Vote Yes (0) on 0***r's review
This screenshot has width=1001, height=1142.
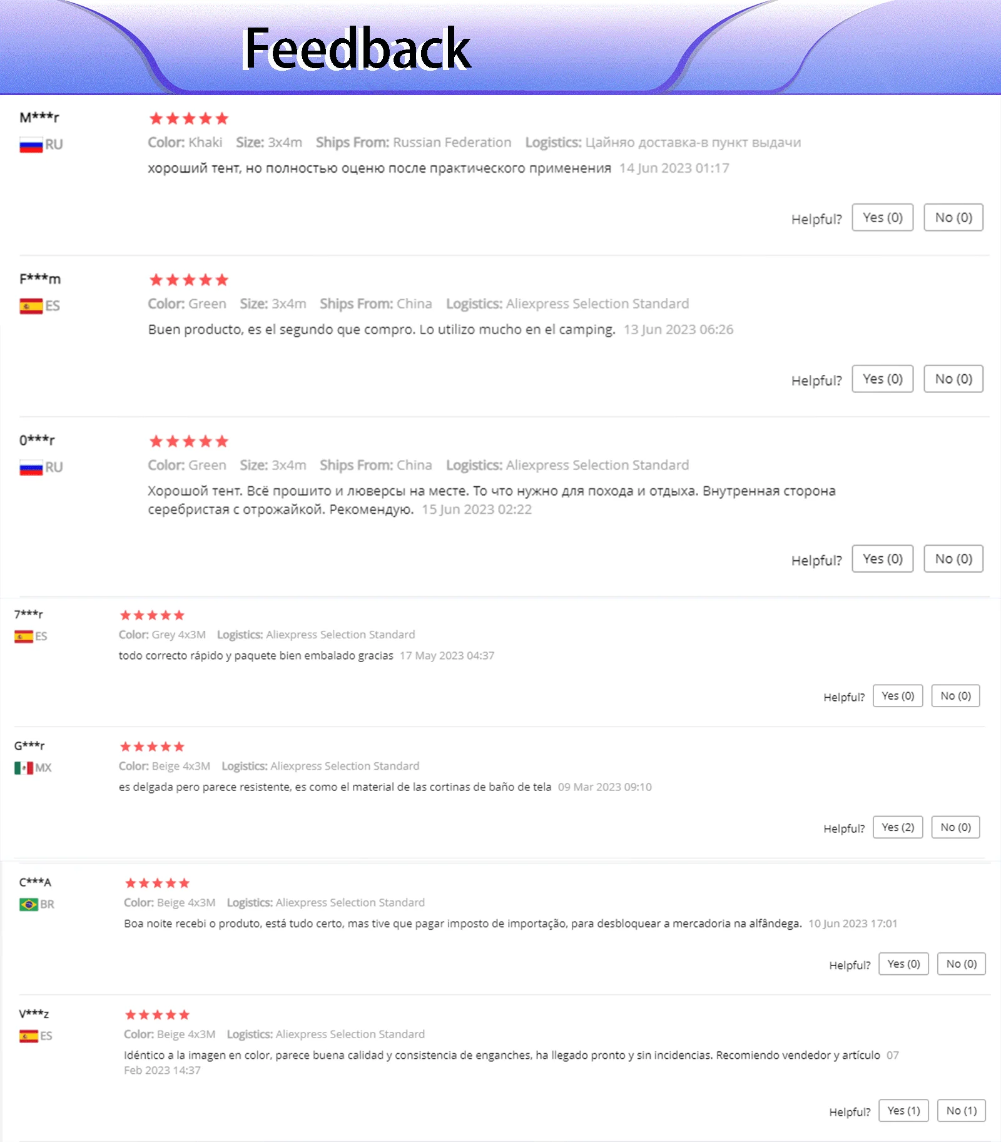[883, 559]
